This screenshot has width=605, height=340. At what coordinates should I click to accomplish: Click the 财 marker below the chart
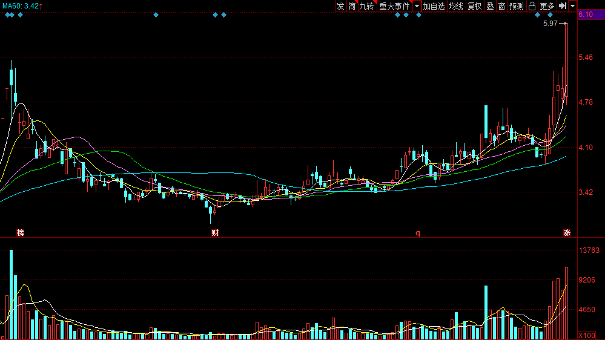pos(215,233)
